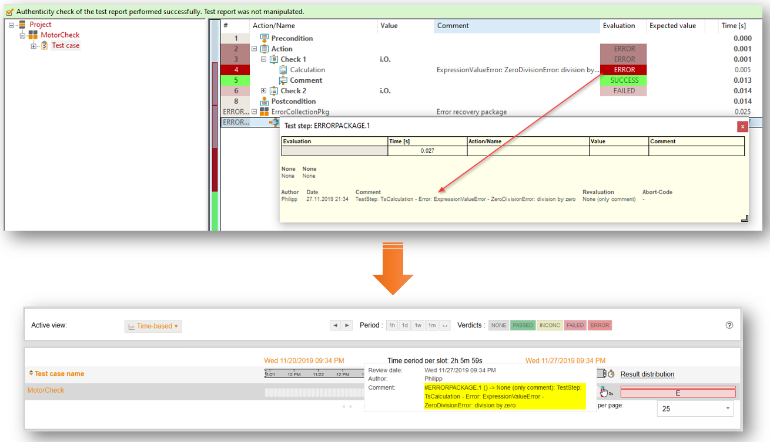770x442 pixels.
Task: Open the Result distribution link
Action: [x=647, y=374]
